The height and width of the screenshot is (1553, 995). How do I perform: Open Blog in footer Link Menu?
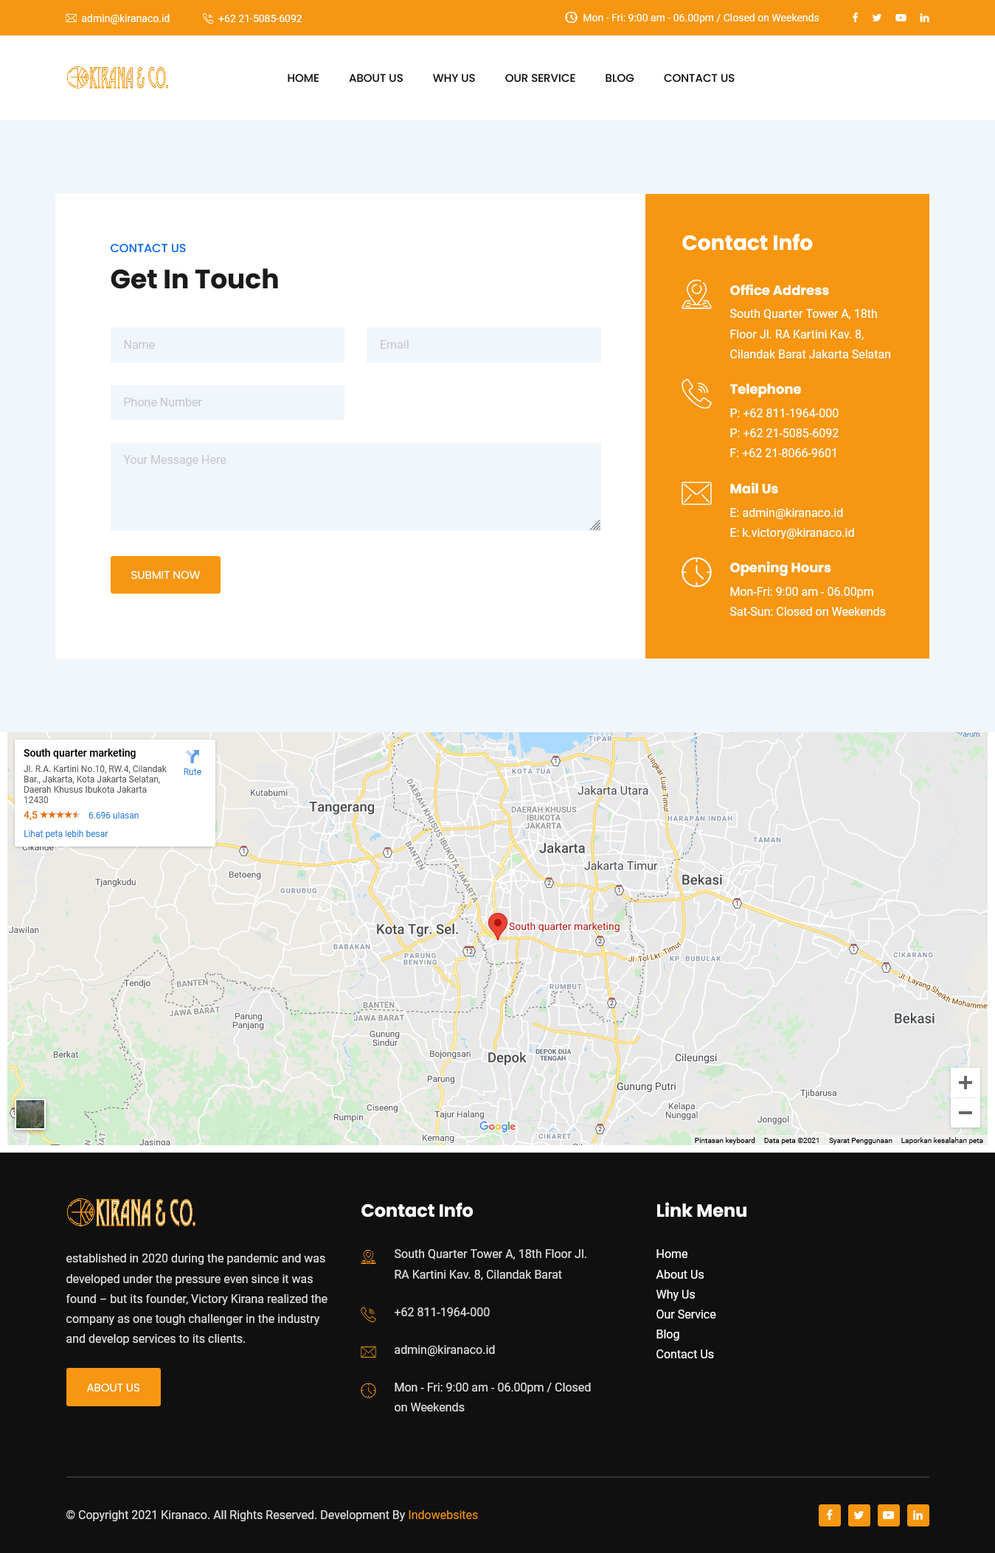(668, 1334)
